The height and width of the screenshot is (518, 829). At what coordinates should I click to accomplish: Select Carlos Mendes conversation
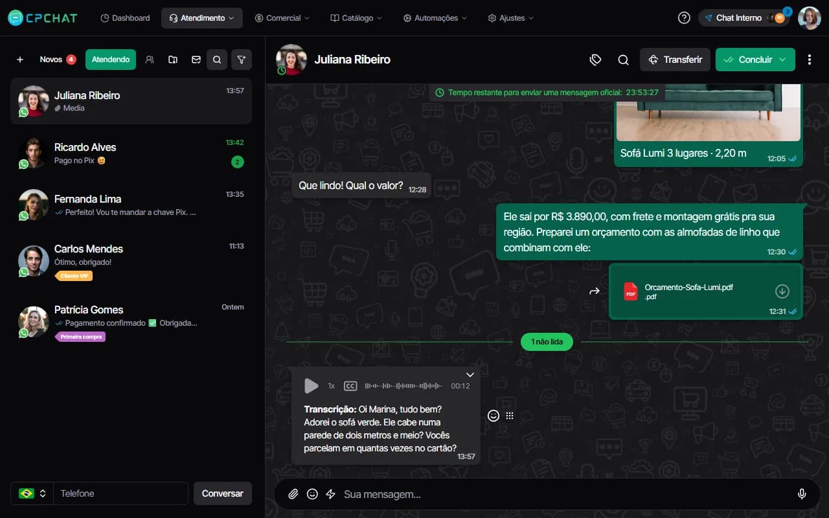(131, 262)
